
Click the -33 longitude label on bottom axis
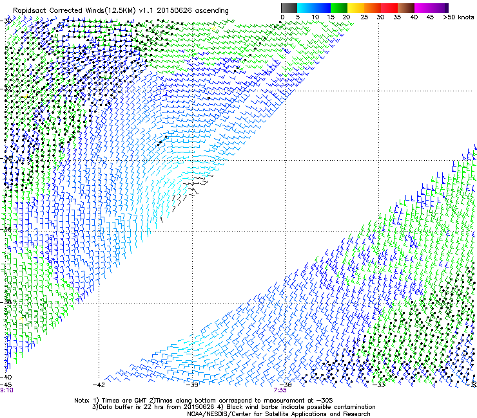[x=379, y=385]
